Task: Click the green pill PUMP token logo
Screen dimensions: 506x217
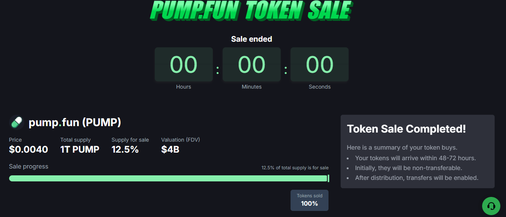Action: (x=17, y=122)
